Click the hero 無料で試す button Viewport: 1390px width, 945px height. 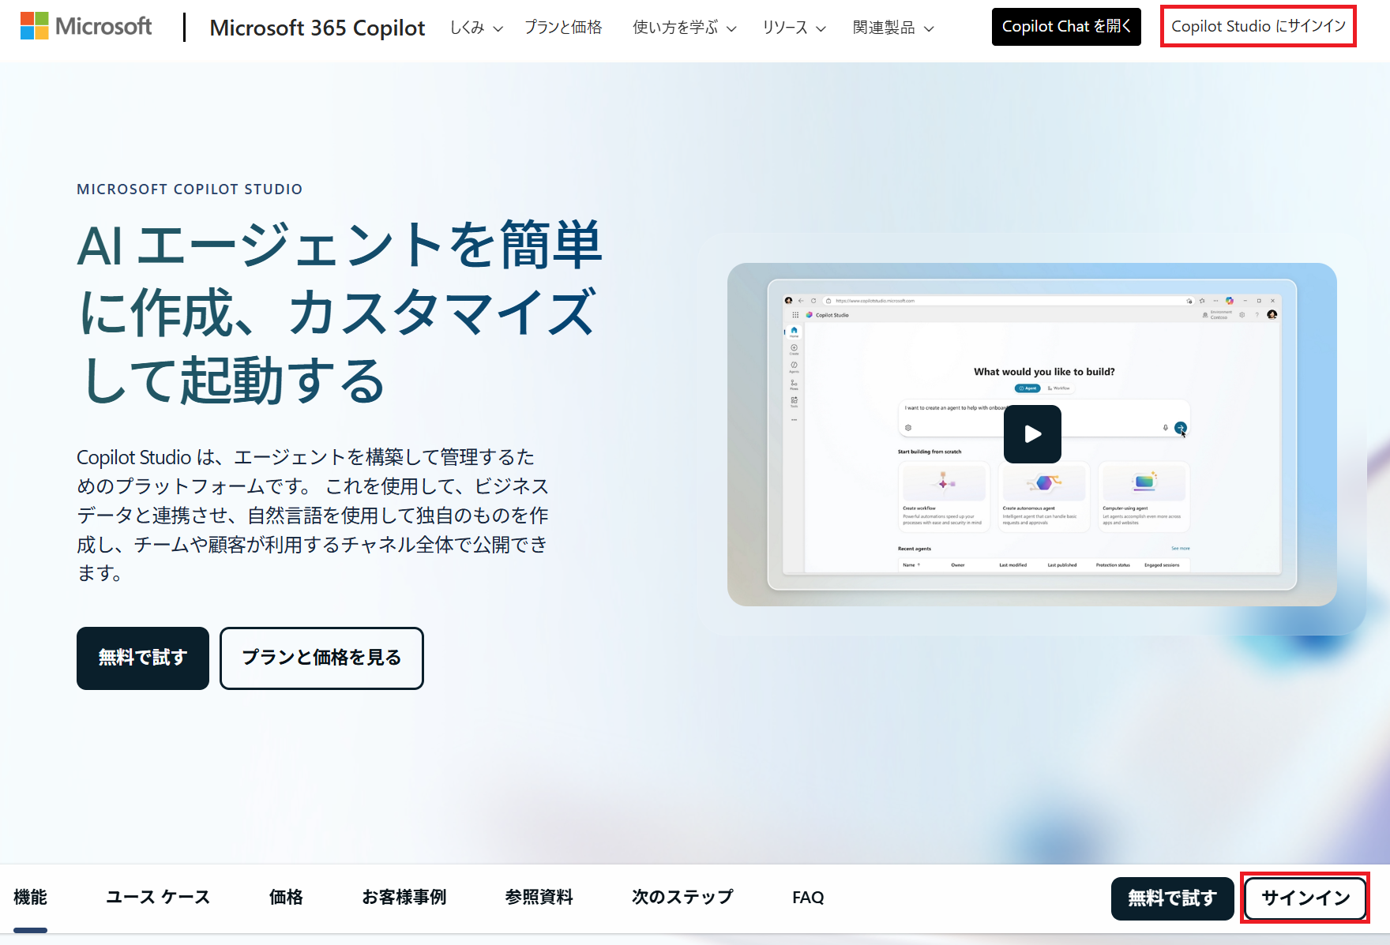point(143,658)
